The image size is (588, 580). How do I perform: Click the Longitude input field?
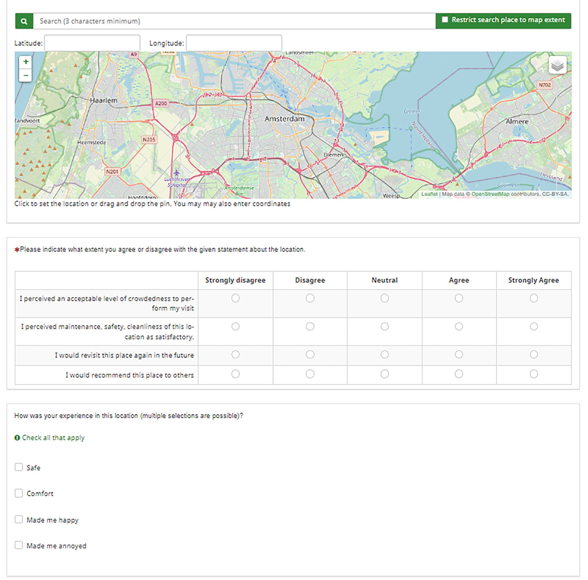coord(234,43)
